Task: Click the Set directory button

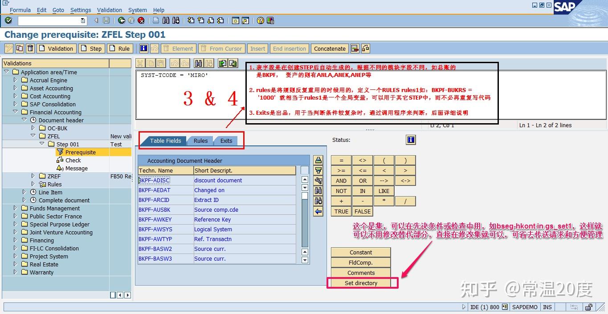Action: tap(361, 283)
